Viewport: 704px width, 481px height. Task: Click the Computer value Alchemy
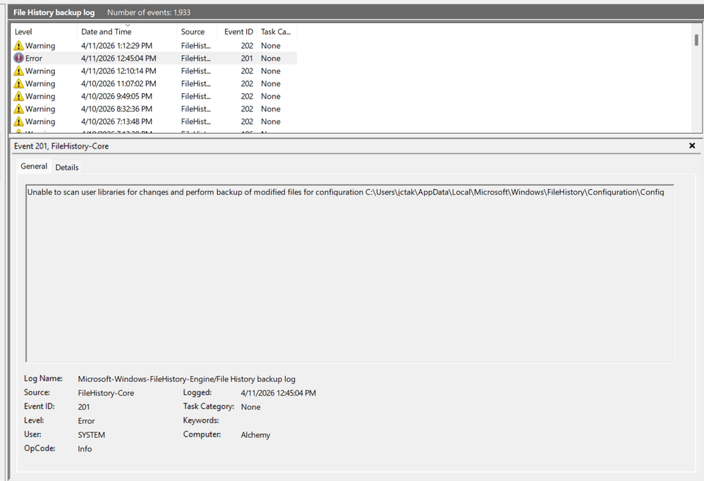point(255,434)
